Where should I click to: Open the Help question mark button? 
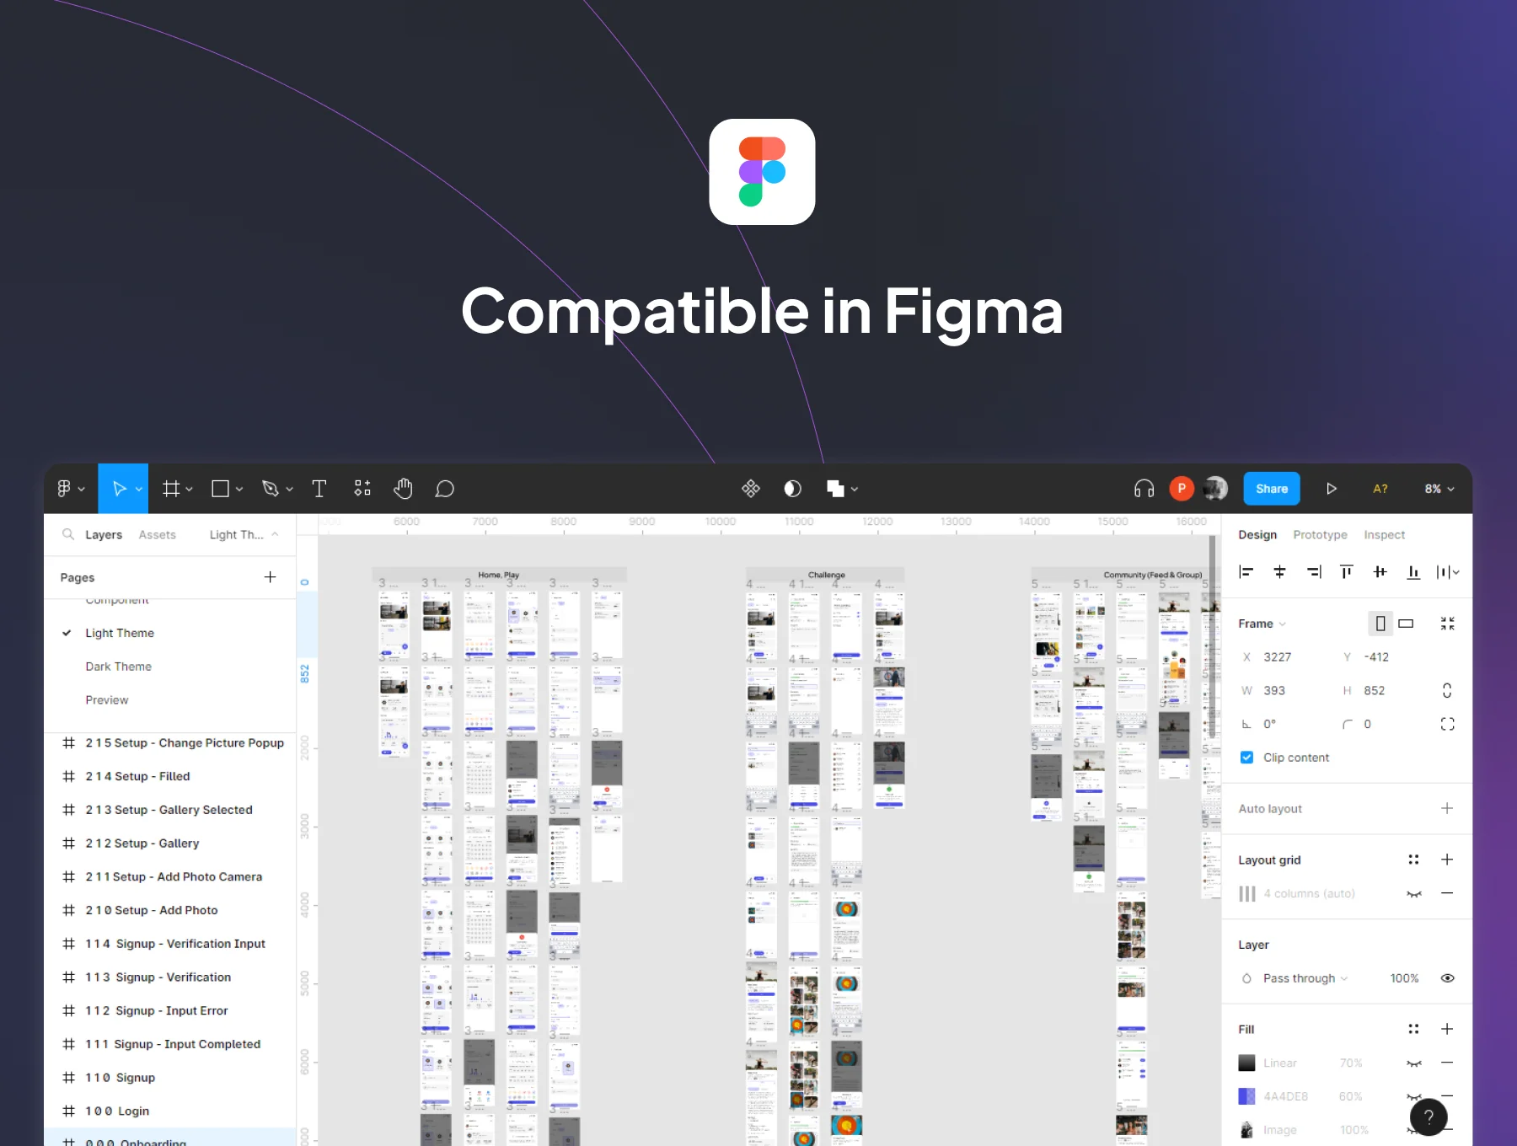[x=1429, y=1117]
